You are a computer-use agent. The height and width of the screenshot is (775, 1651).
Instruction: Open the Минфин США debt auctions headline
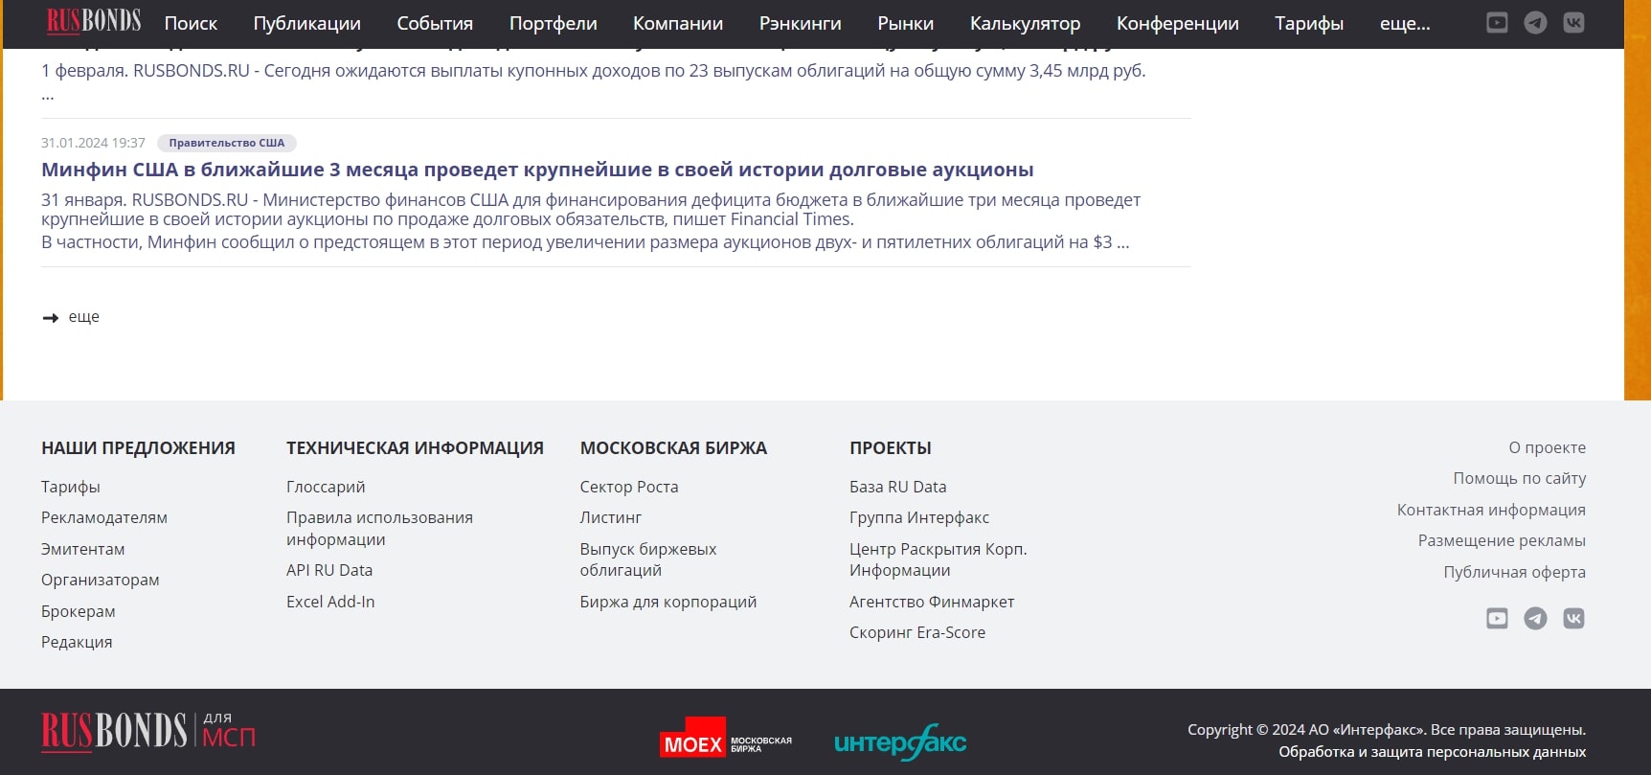[537, 170]
